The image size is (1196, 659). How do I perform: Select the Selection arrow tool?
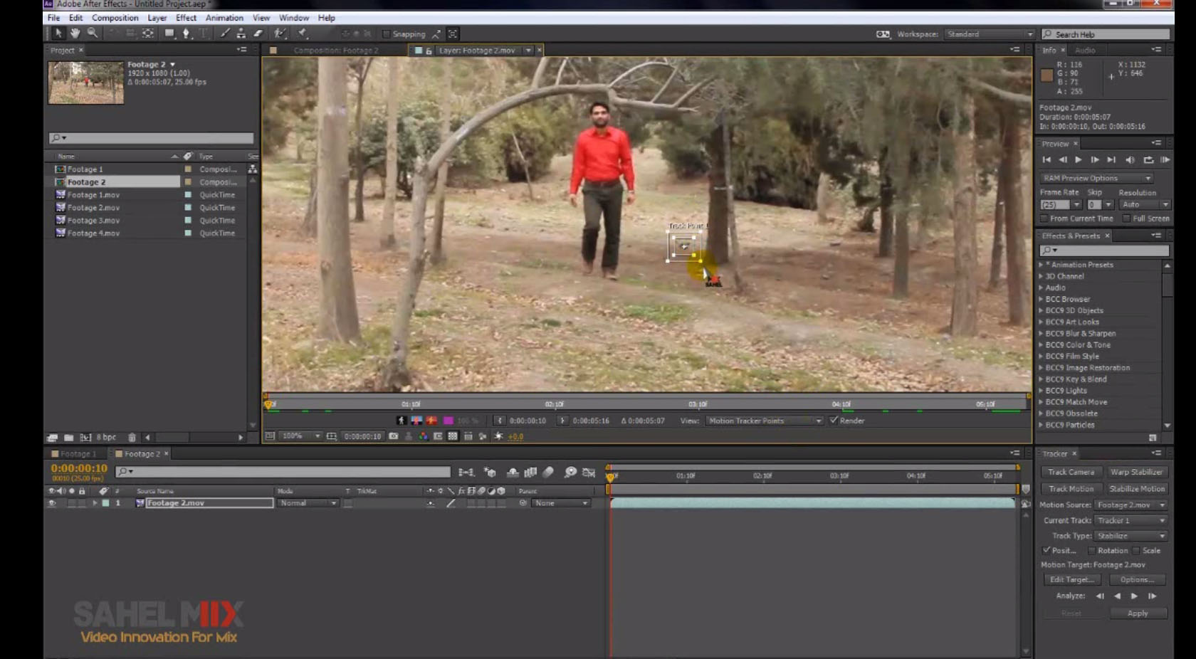(58, 33)
